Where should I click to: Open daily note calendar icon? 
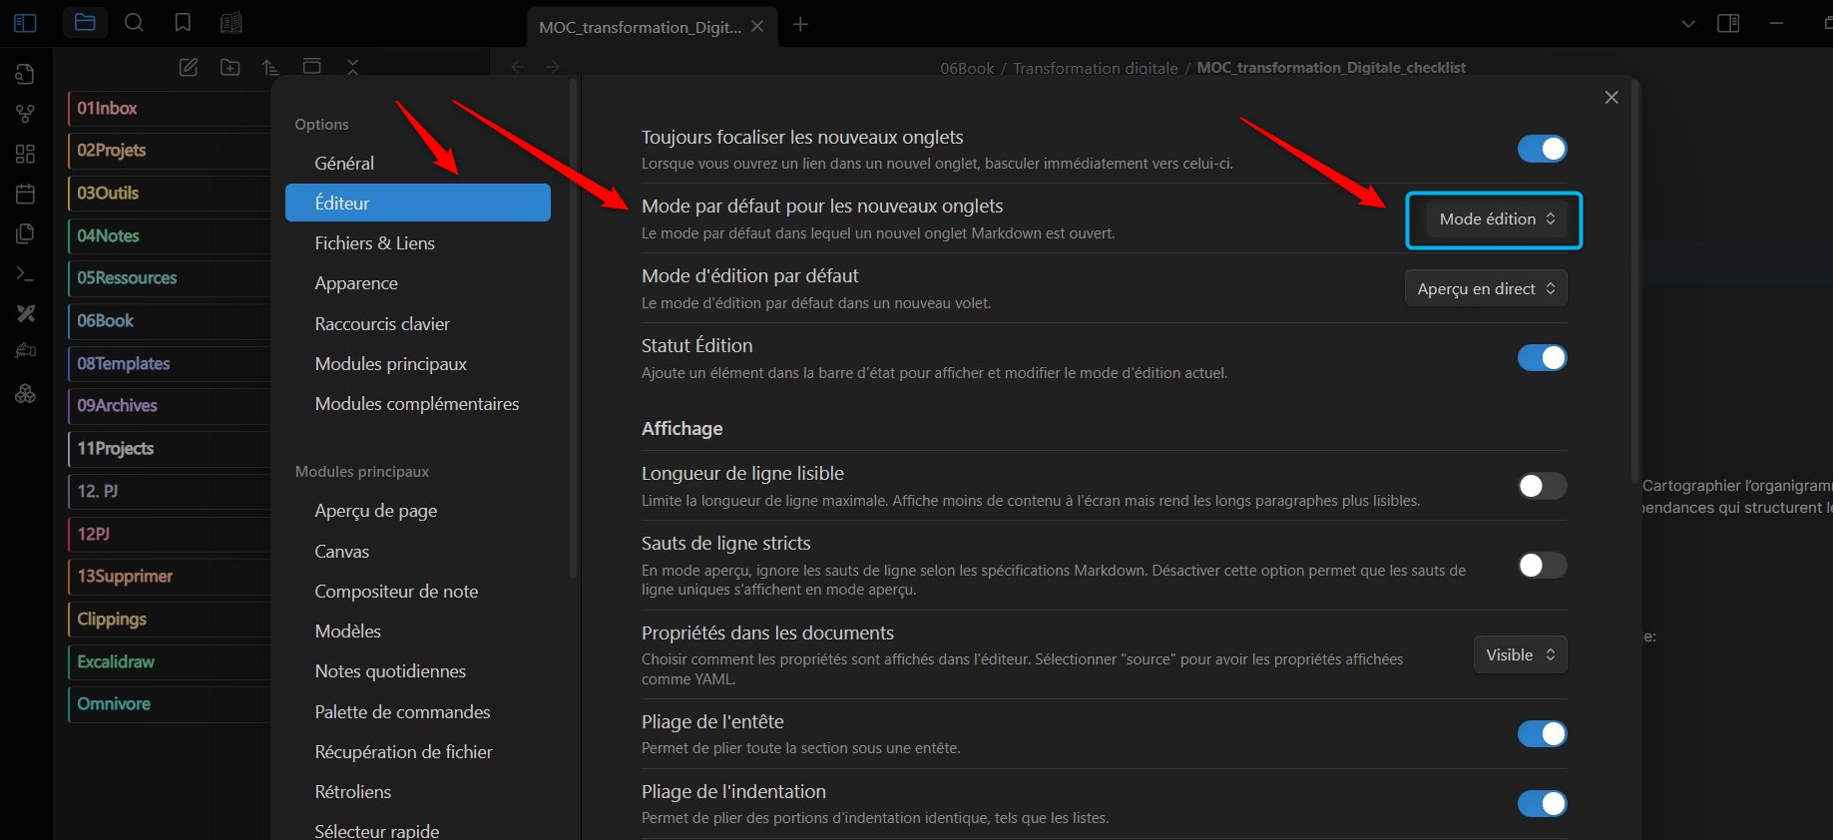pos(26,194)
